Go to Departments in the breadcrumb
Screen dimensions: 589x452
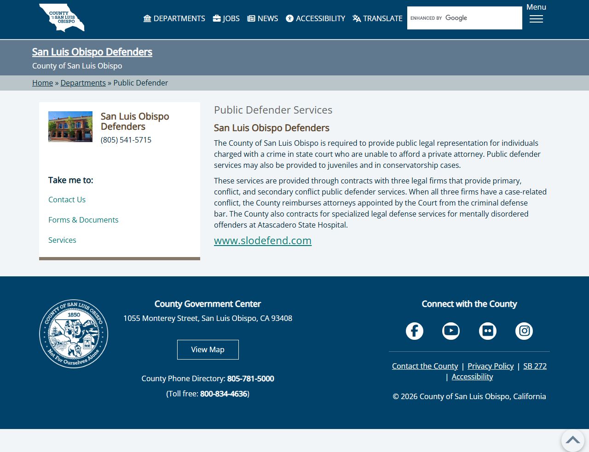83,83
